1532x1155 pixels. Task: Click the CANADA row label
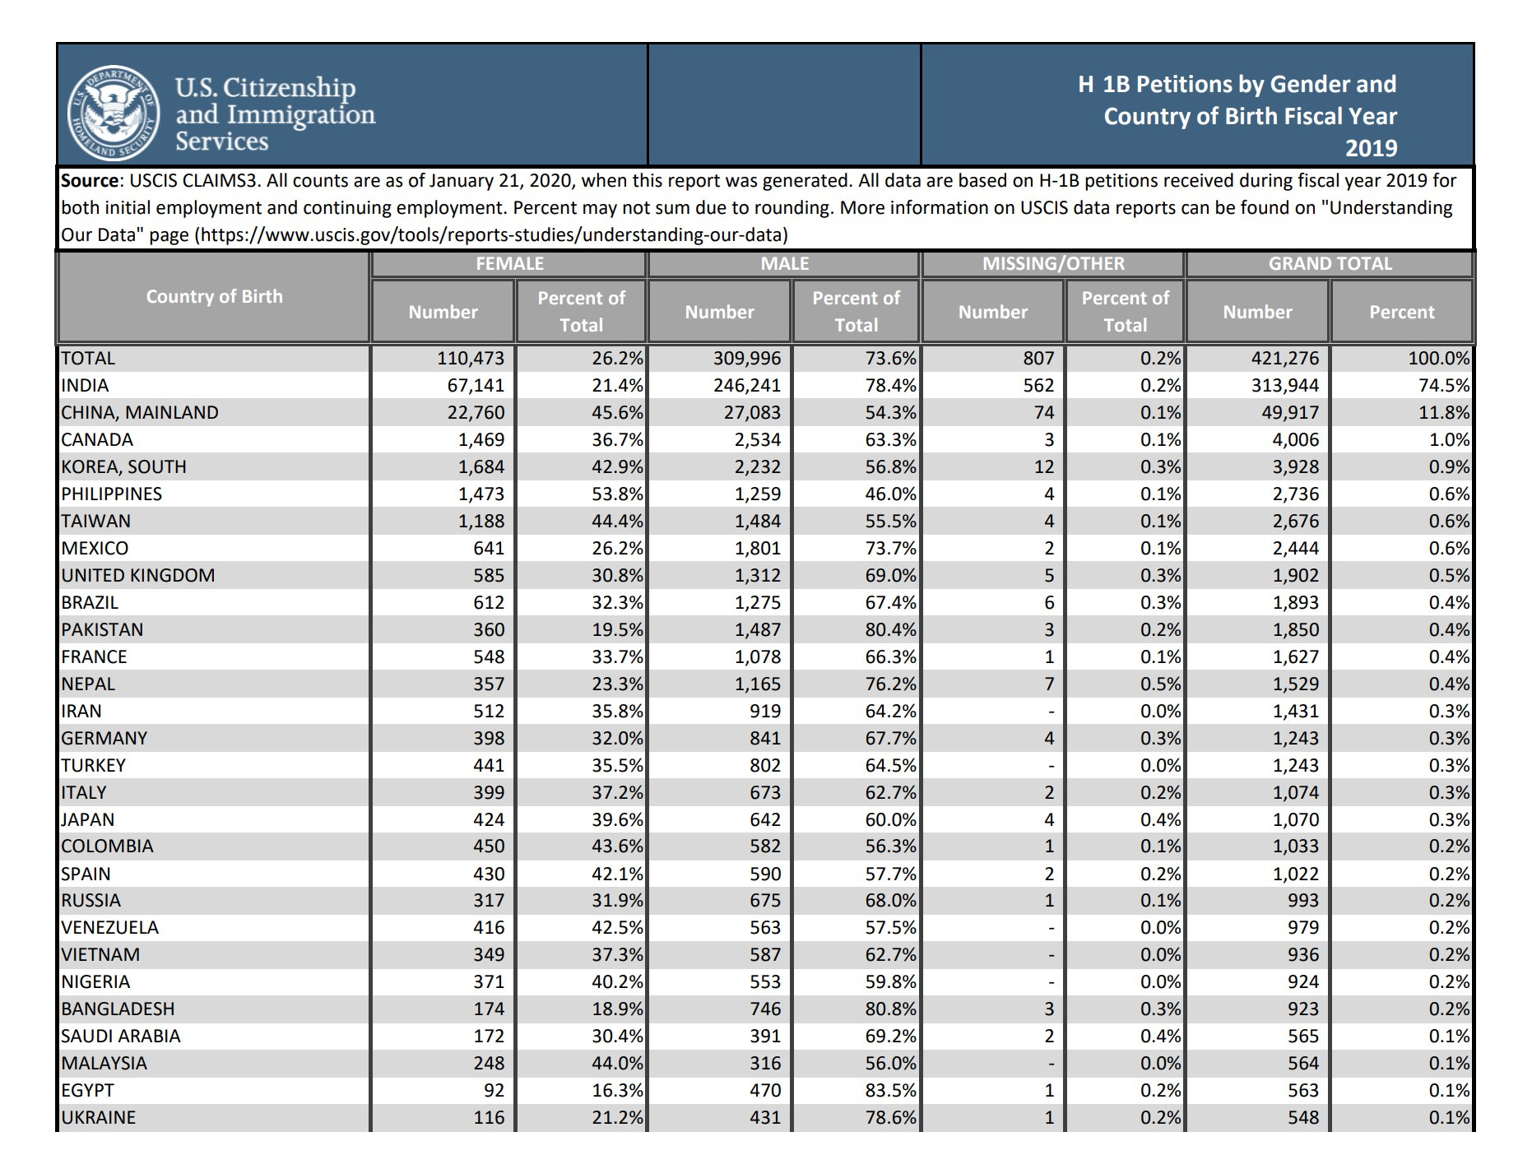tap(97, 440)
